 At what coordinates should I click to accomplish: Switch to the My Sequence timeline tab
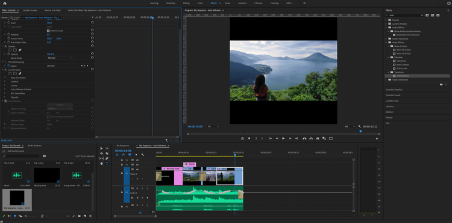pos(123,145)
